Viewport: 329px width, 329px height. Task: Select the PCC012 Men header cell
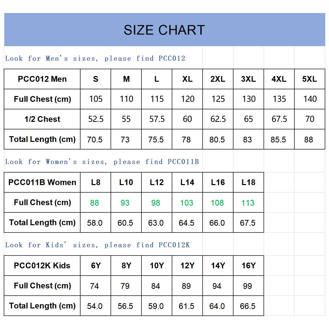pyautogui.click(x=42, y=79)
